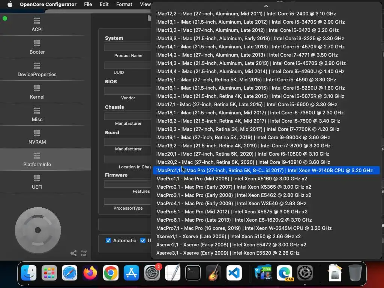Open the Misc section

[37, 115]
